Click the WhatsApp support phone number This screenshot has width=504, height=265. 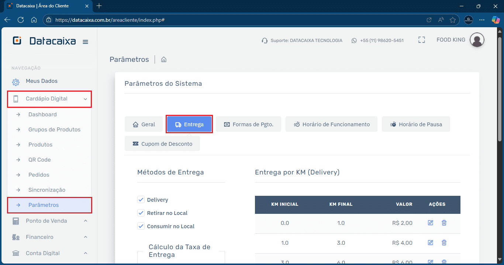[x=382, y=40]
